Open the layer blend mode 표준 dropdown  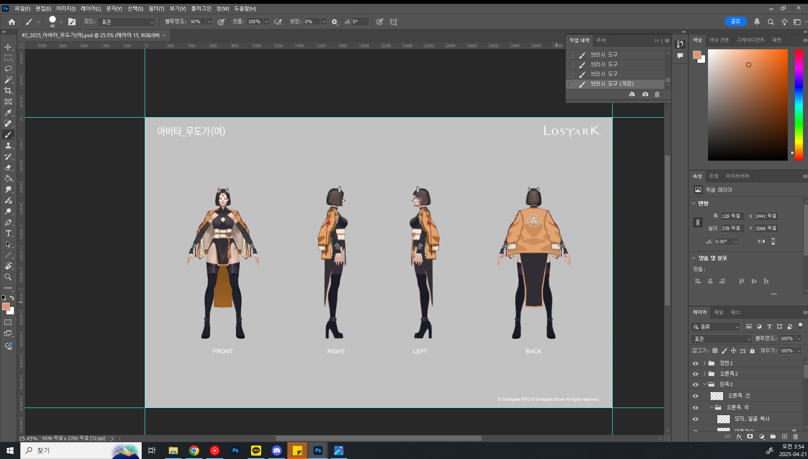pyautogui.click(x=722, y=339)
